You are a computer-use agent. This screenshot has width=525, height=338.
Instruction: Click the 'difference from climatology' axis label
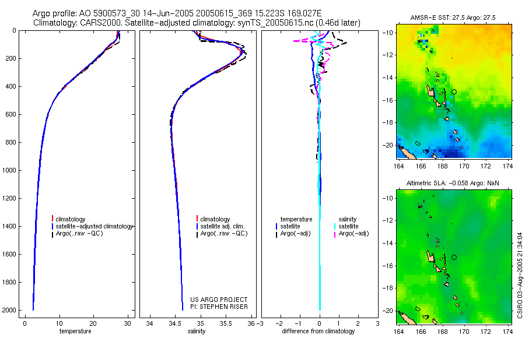[x=318, y=332]
